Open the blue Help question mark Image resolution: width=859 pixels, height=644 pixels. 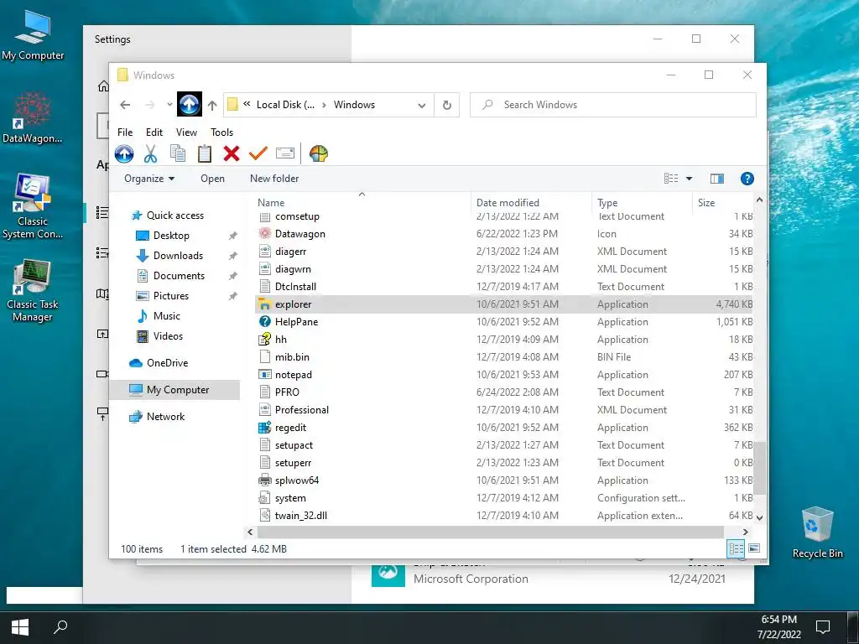tap(747, 179)
